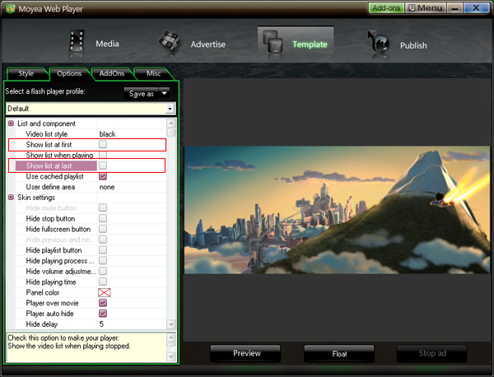Image resolution: width=494 pixels, height=377 pixels.
Task: Open the Menu button in title bar
Action: point(426,8)
